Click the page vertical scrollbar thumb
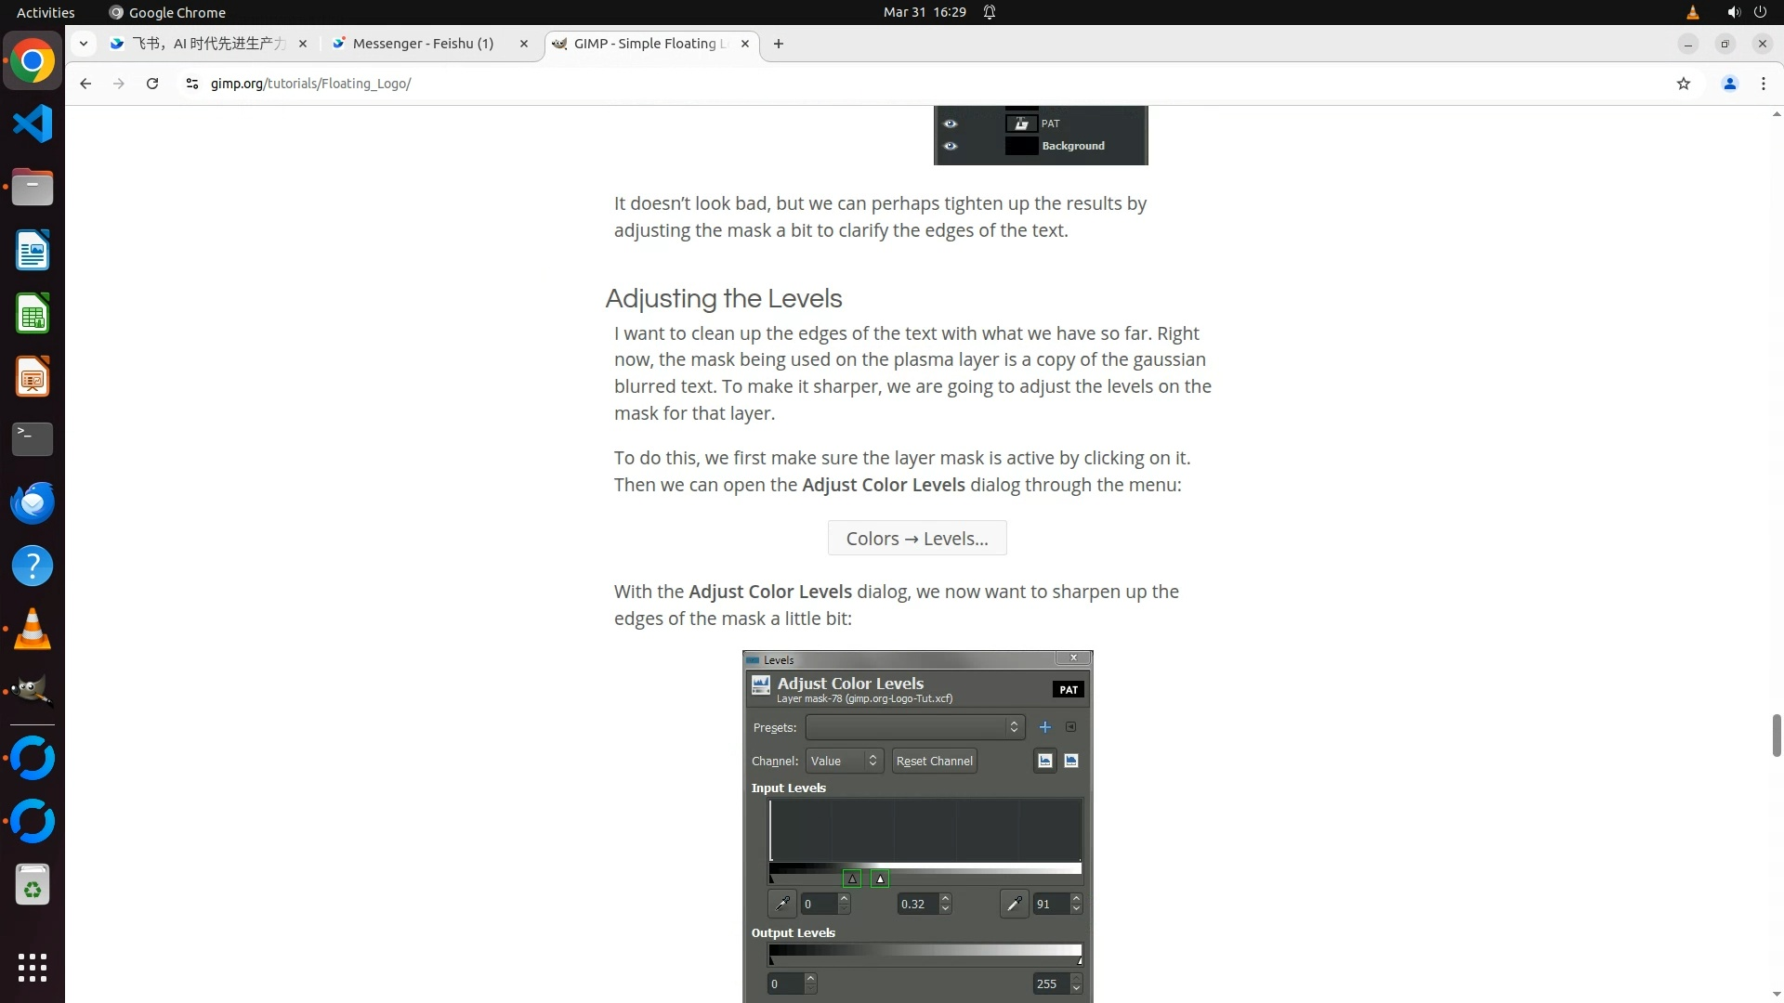 pos(1776,735)
